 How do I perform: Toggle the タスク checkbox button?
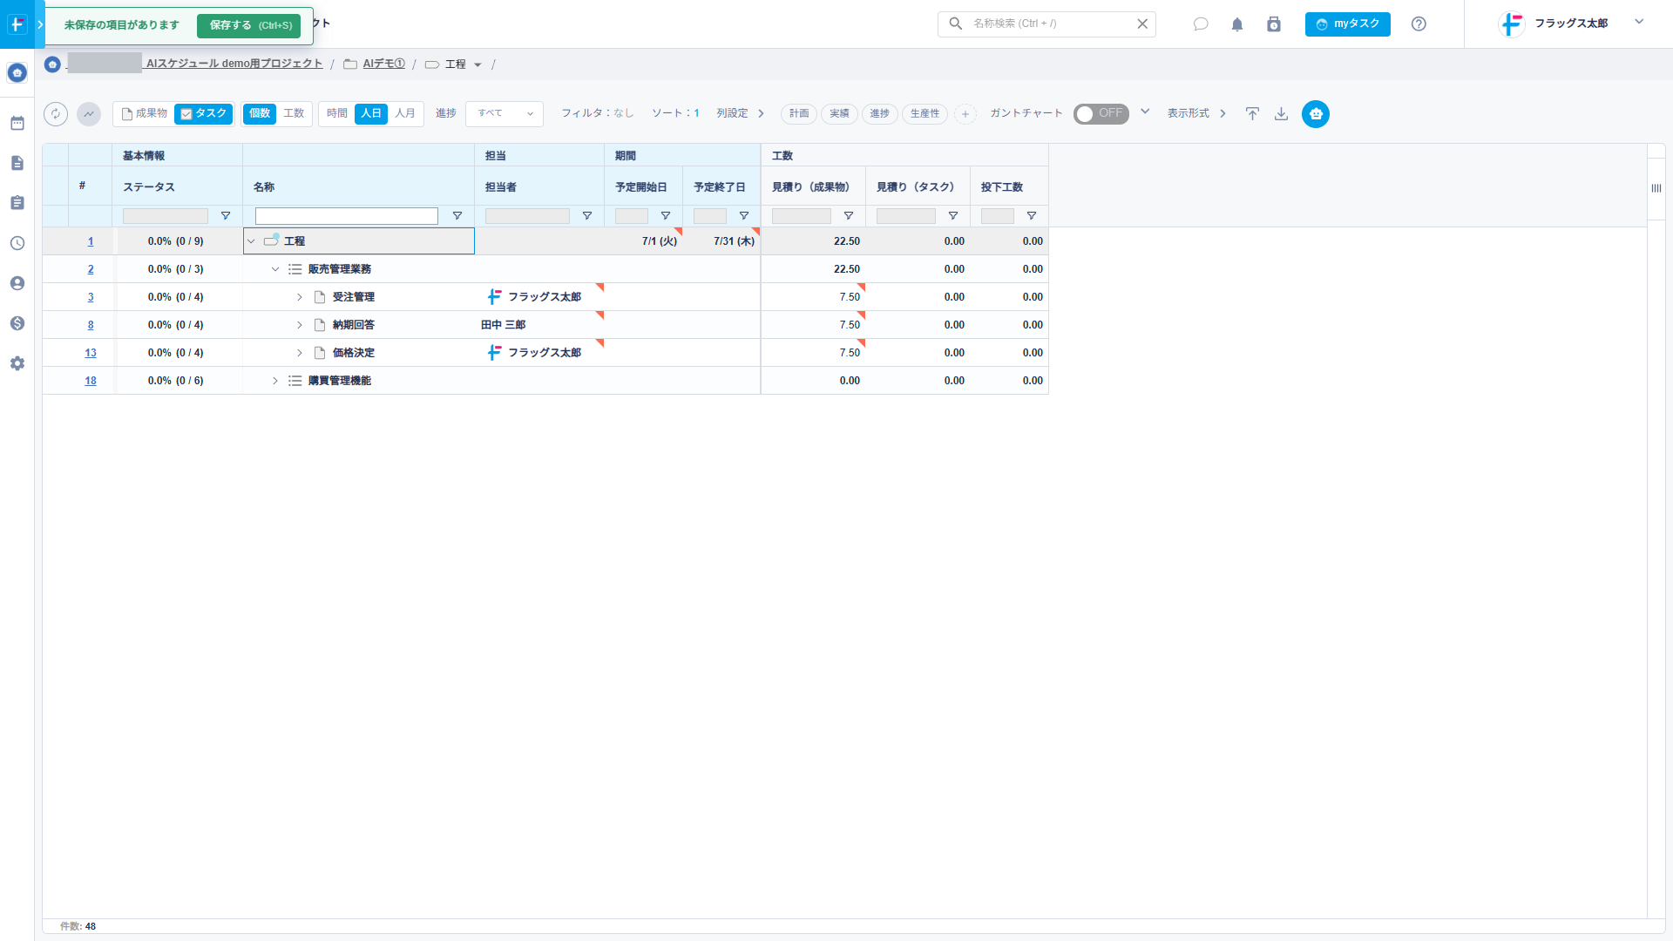coord(203,114)
